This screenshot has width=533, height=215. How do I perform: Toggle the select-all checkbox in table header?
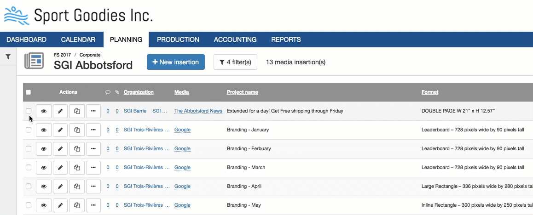(x=29, y=92)
